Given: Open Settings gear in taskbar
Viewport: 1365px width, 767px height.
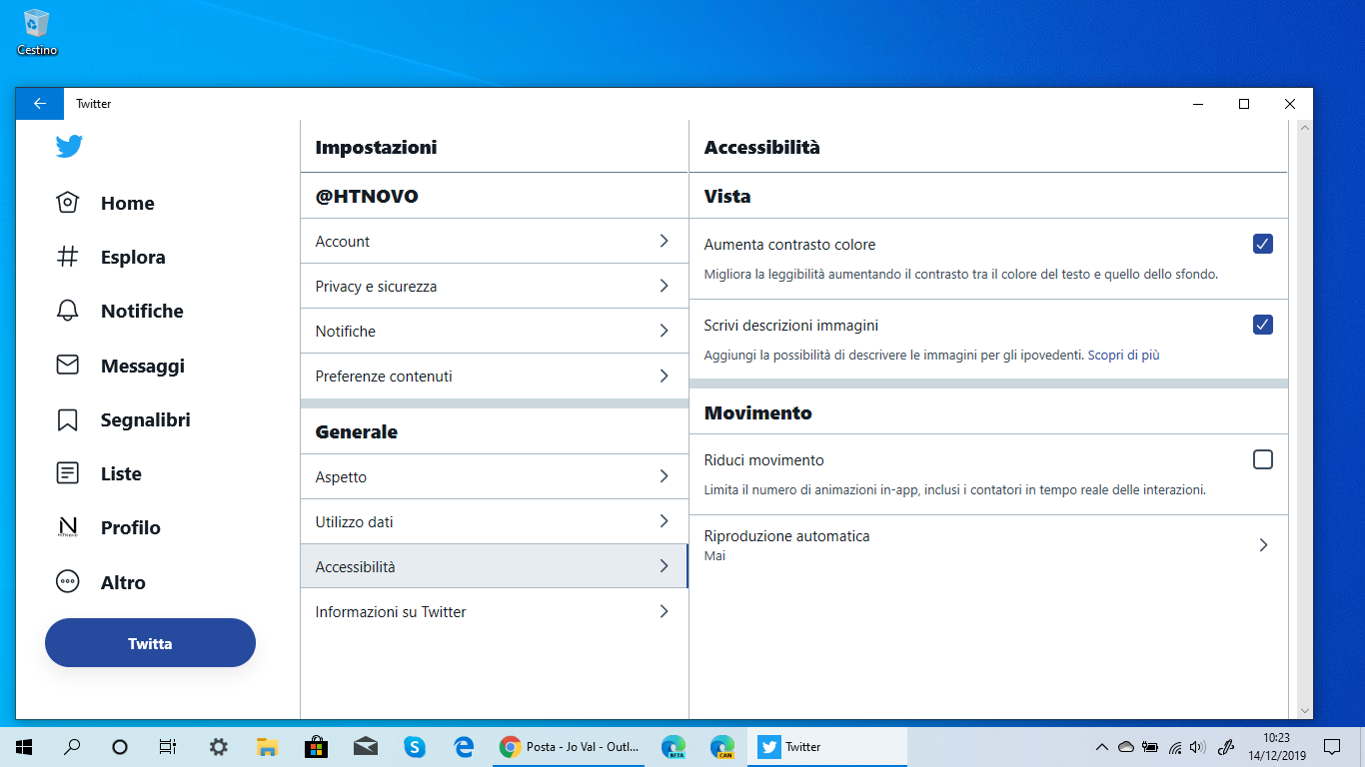Looking at the screenshot, I should coord(218,746).
